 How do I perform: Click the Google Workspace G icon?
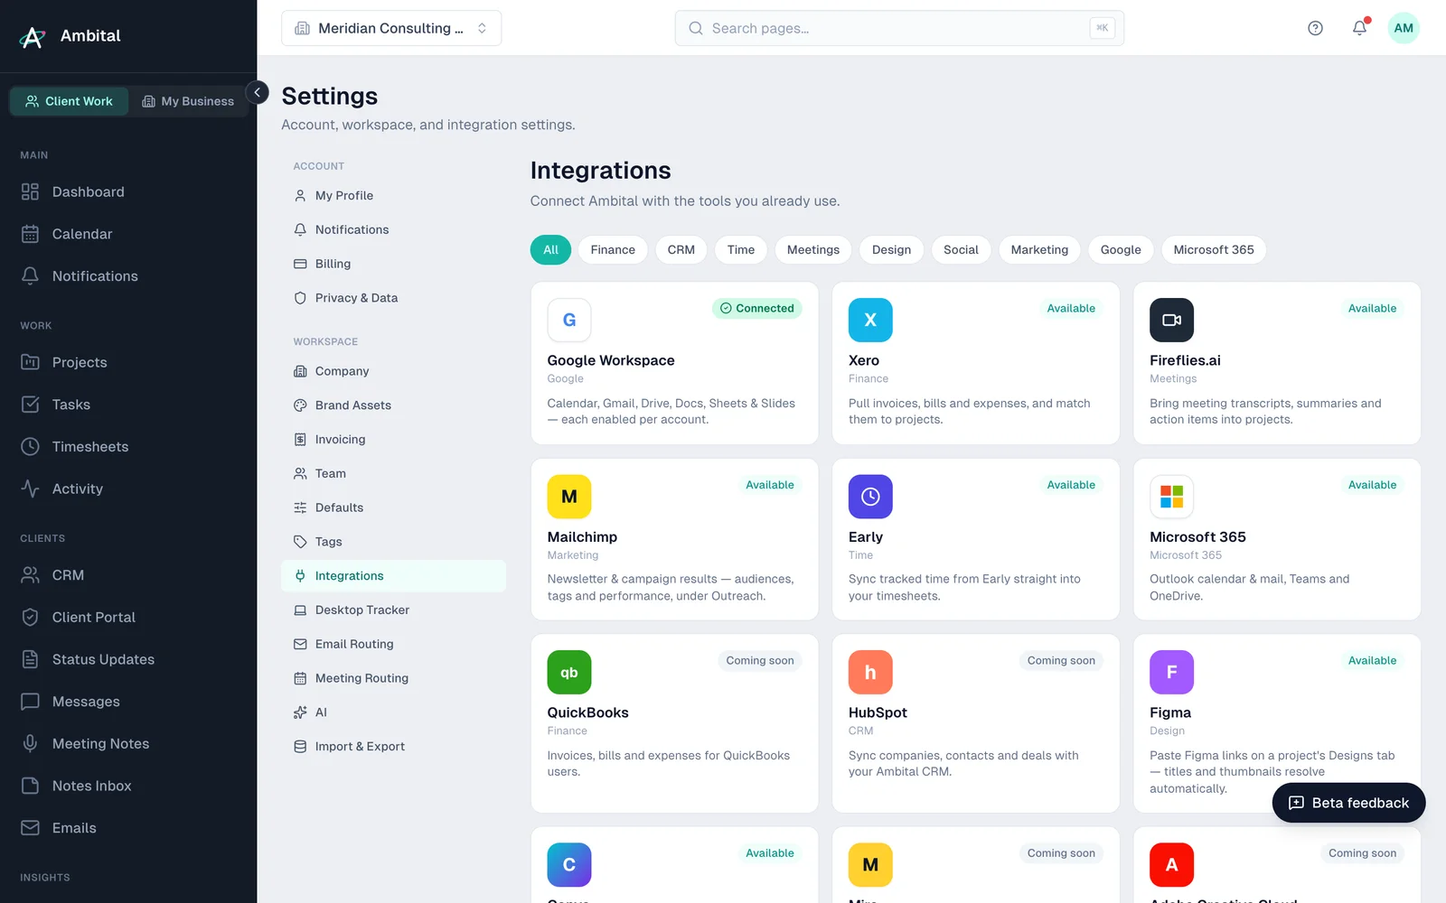click(569, 320)
